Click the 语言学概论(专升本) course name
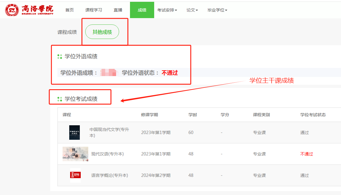The image size is (341, 195). click(x=109, y=175)
